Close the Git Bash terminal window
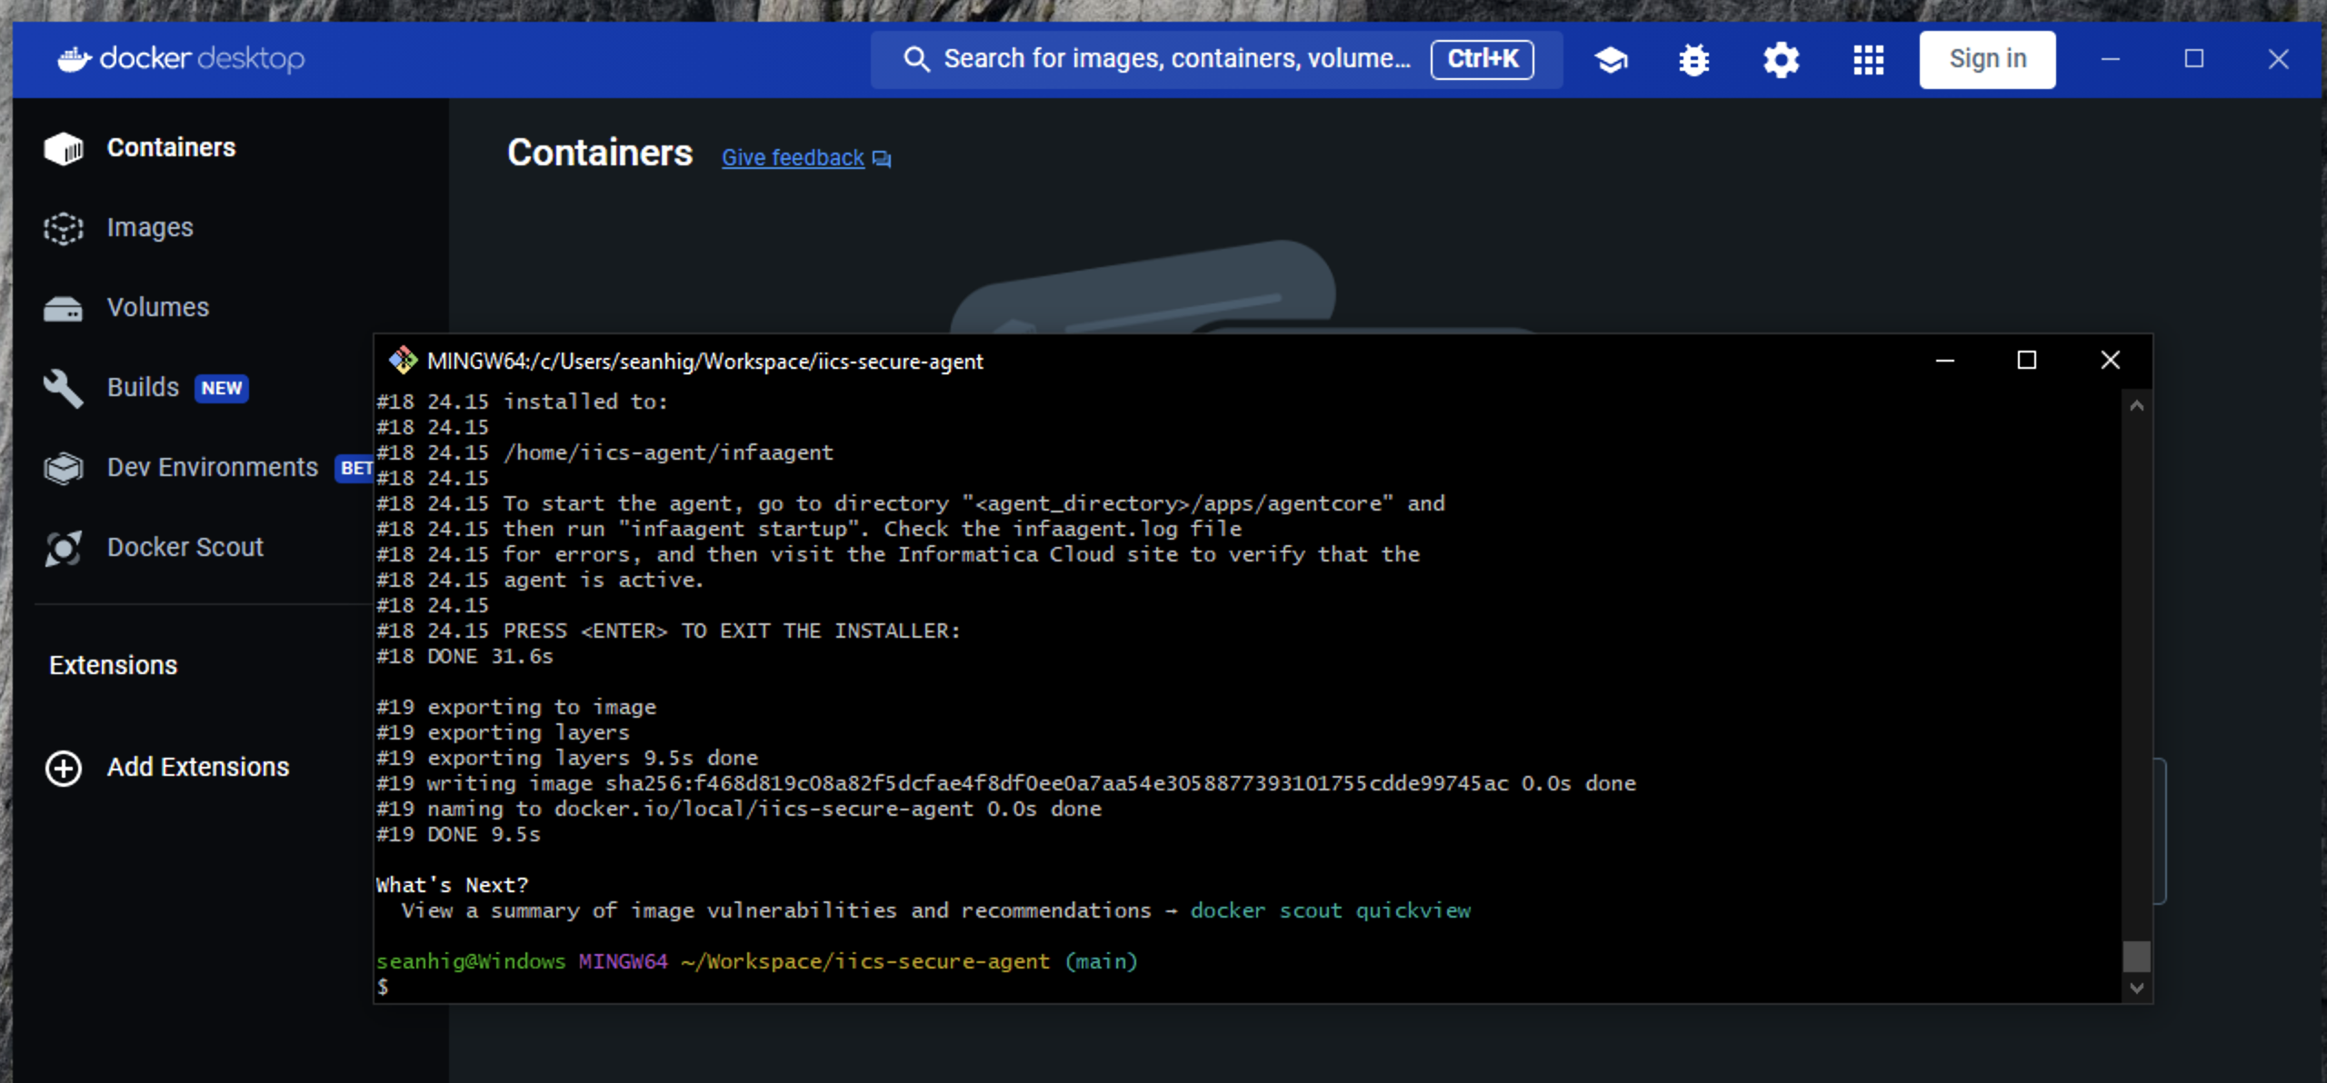The height and width of the screenshot is (1083, 2327). pos(2110,361)
